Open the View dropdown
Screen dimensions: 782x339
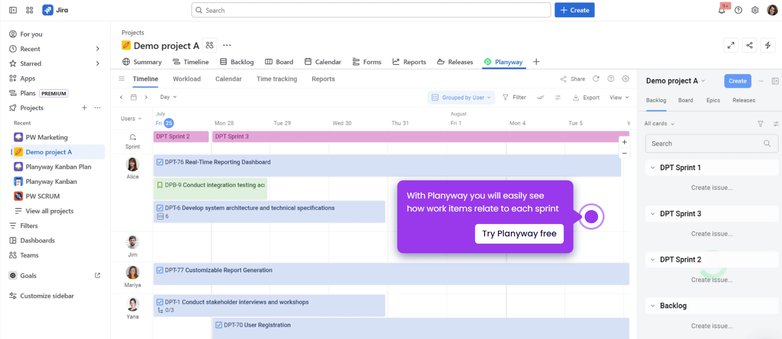[x=619, y=97]
